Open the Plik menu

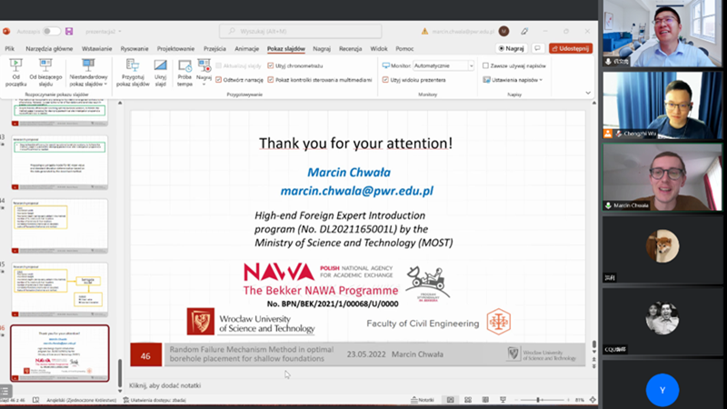point(10,49)
